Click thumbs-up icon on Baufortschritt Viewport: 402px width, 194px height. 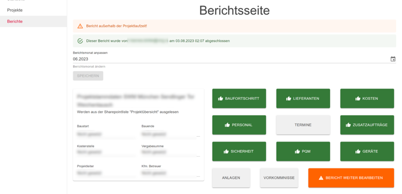pyautogui.click(x=220, y=99)
